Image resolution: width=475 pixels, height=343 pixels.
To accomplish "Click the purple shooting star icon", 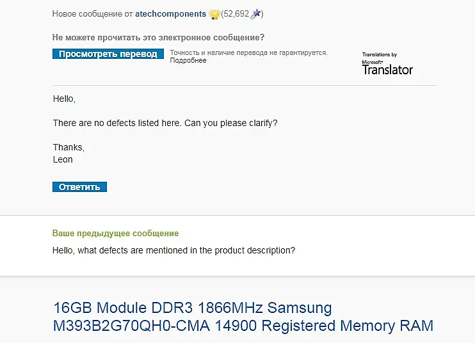I will (255, 13).
